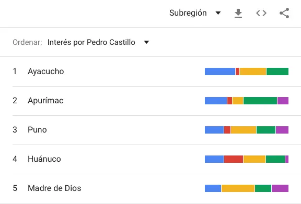Open the Interés por Pedro Castillo sort dropdown
The image size is (301, 204).
98,42
